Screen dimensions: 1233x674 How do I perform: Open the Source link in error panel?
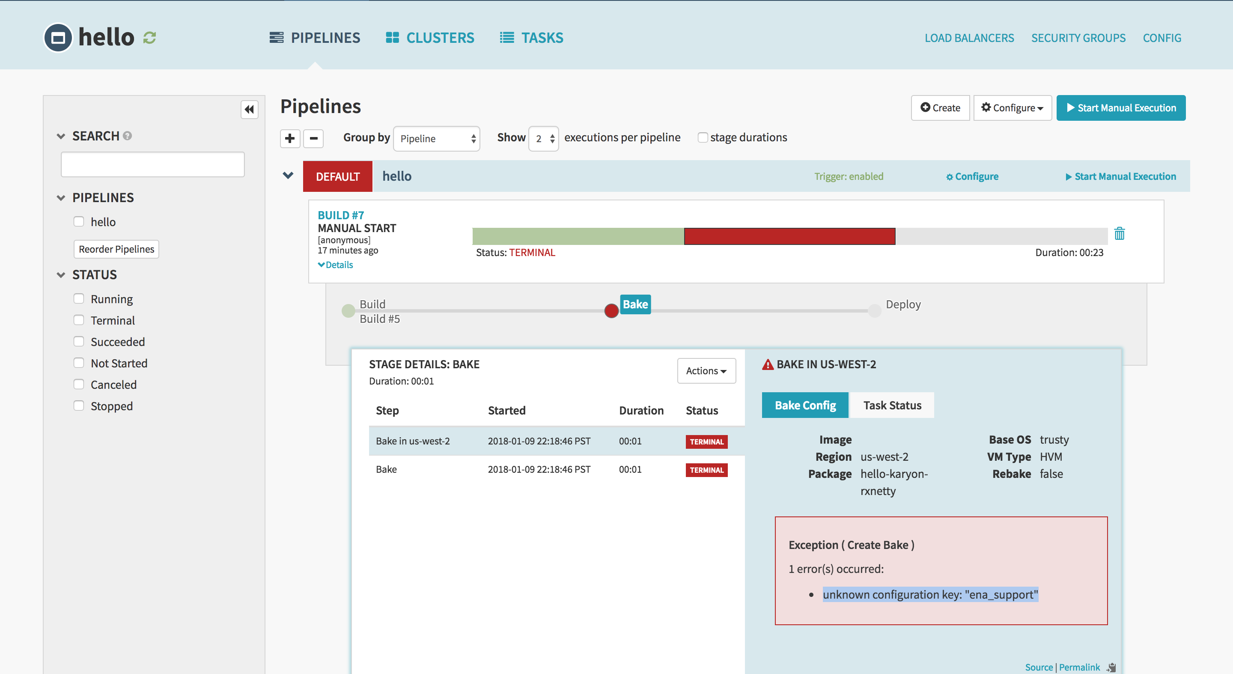point(1039,667)
